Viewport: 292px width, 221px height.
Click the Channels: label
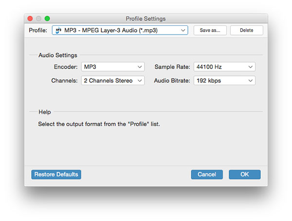tap(64, 80)
